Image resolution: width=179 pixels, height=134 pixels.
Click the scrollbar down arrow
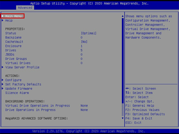coord(122,118)
